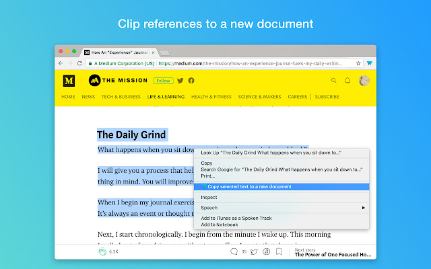The height and width of the screenshot is (269, 431).
Task: Open LIFE & LEARNING section
Action: point(166,97)
